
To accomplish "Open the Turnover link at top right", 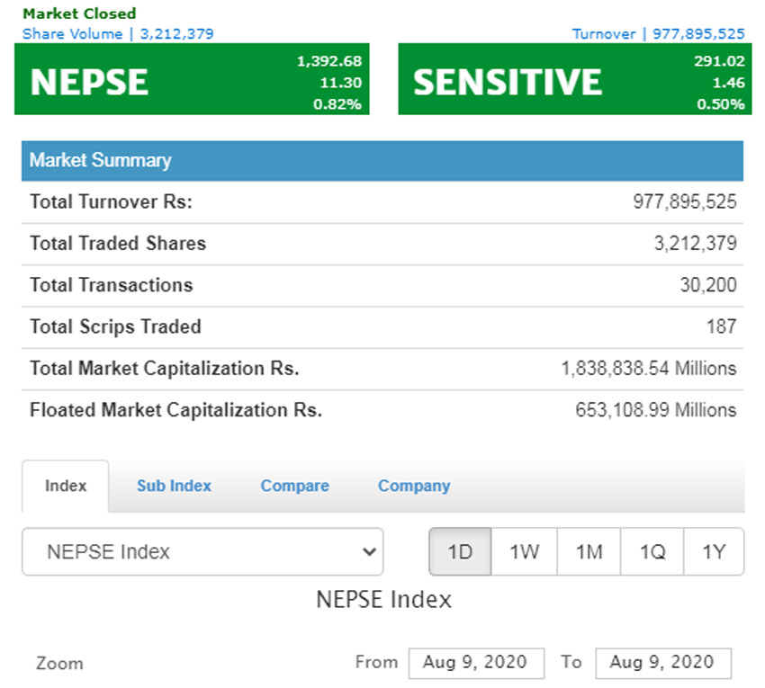I will pyautogui.click(x=658, y=33).
